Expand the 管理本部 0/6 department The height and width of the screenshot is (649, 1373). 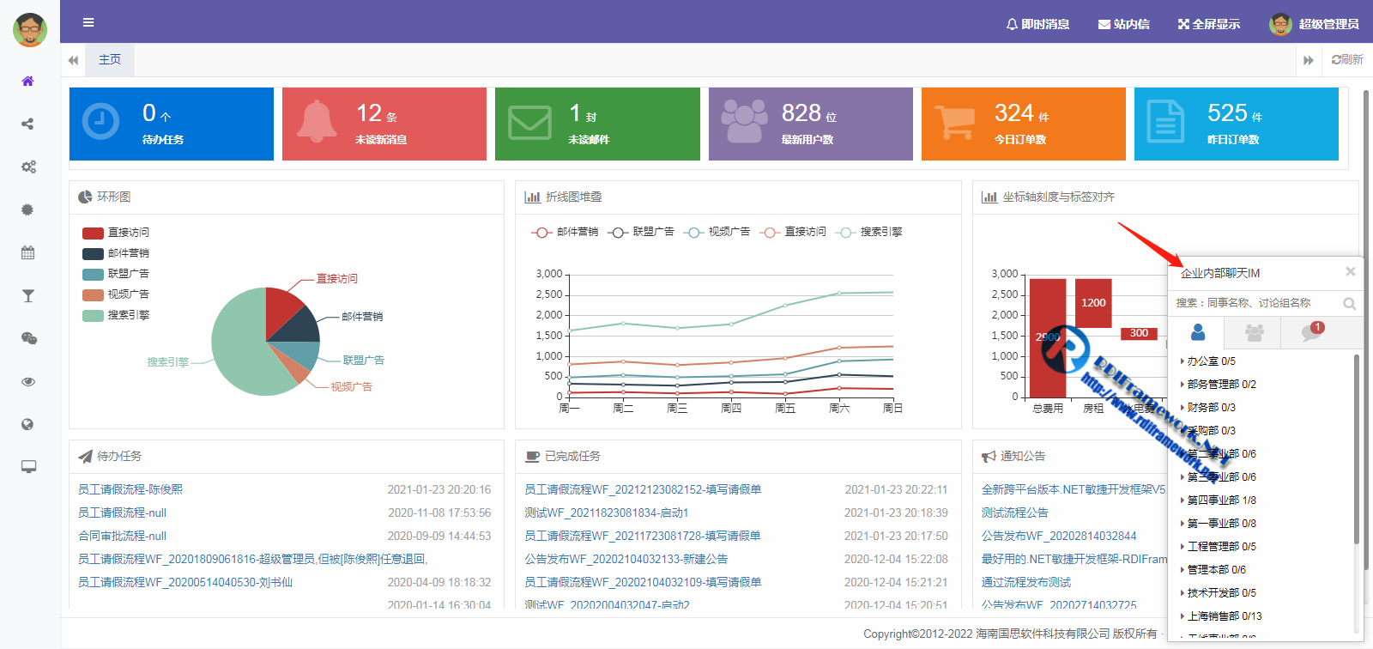1213,570
